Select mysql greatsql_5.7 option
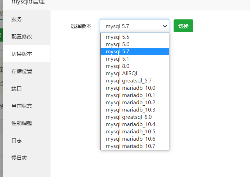Image resolution: width=250 pixels, height=177 pixels. pos(135,80)
